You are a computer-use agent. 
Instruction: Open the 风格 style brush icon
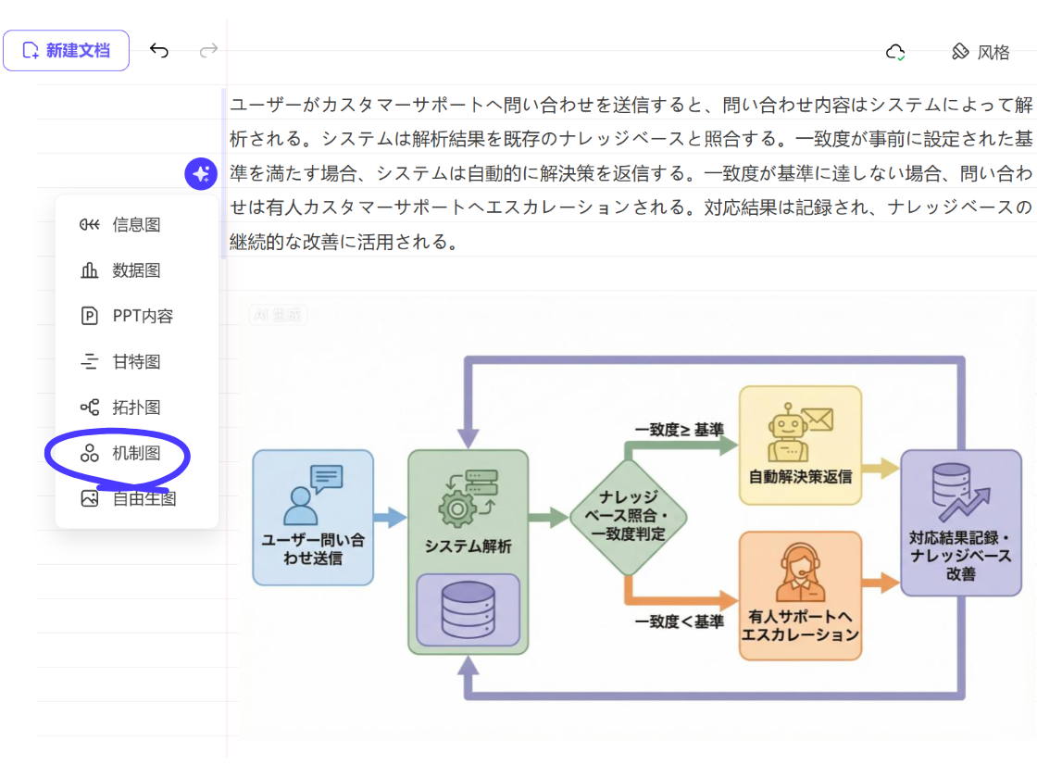tap(960, 52)
